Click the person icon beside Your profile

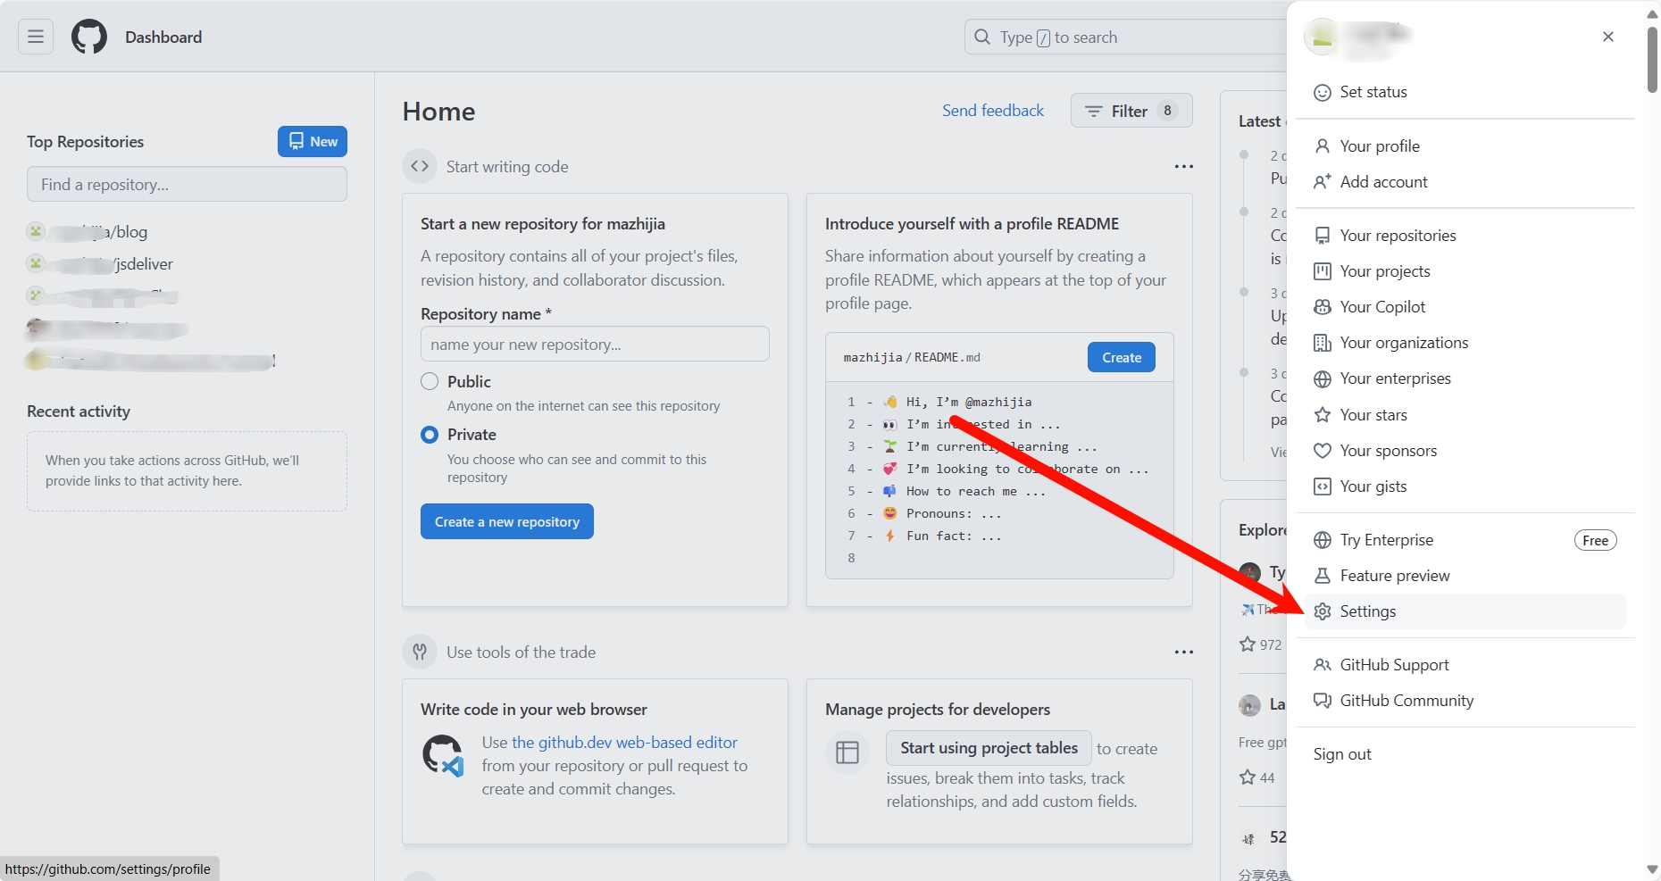(x=1323, y=145)
